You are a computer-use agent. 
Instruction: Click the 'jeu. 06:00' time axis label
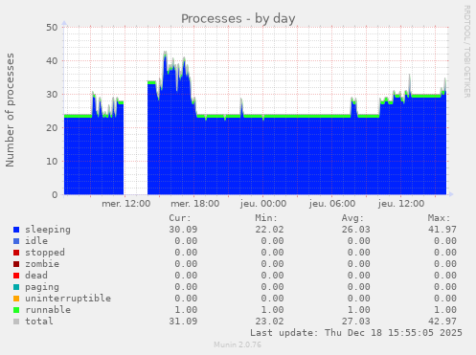tap(332, 204)
